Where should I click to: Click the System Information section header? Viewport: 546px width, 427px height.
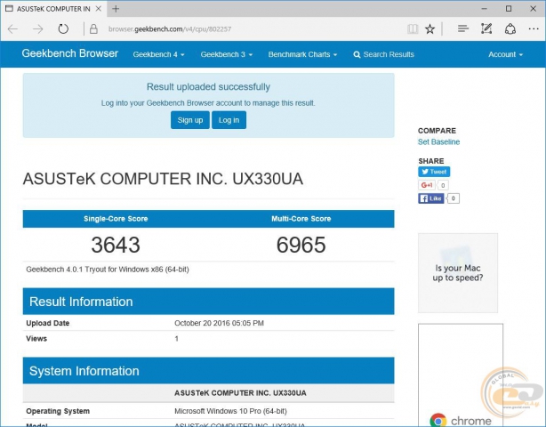click(x=208, y=371)
